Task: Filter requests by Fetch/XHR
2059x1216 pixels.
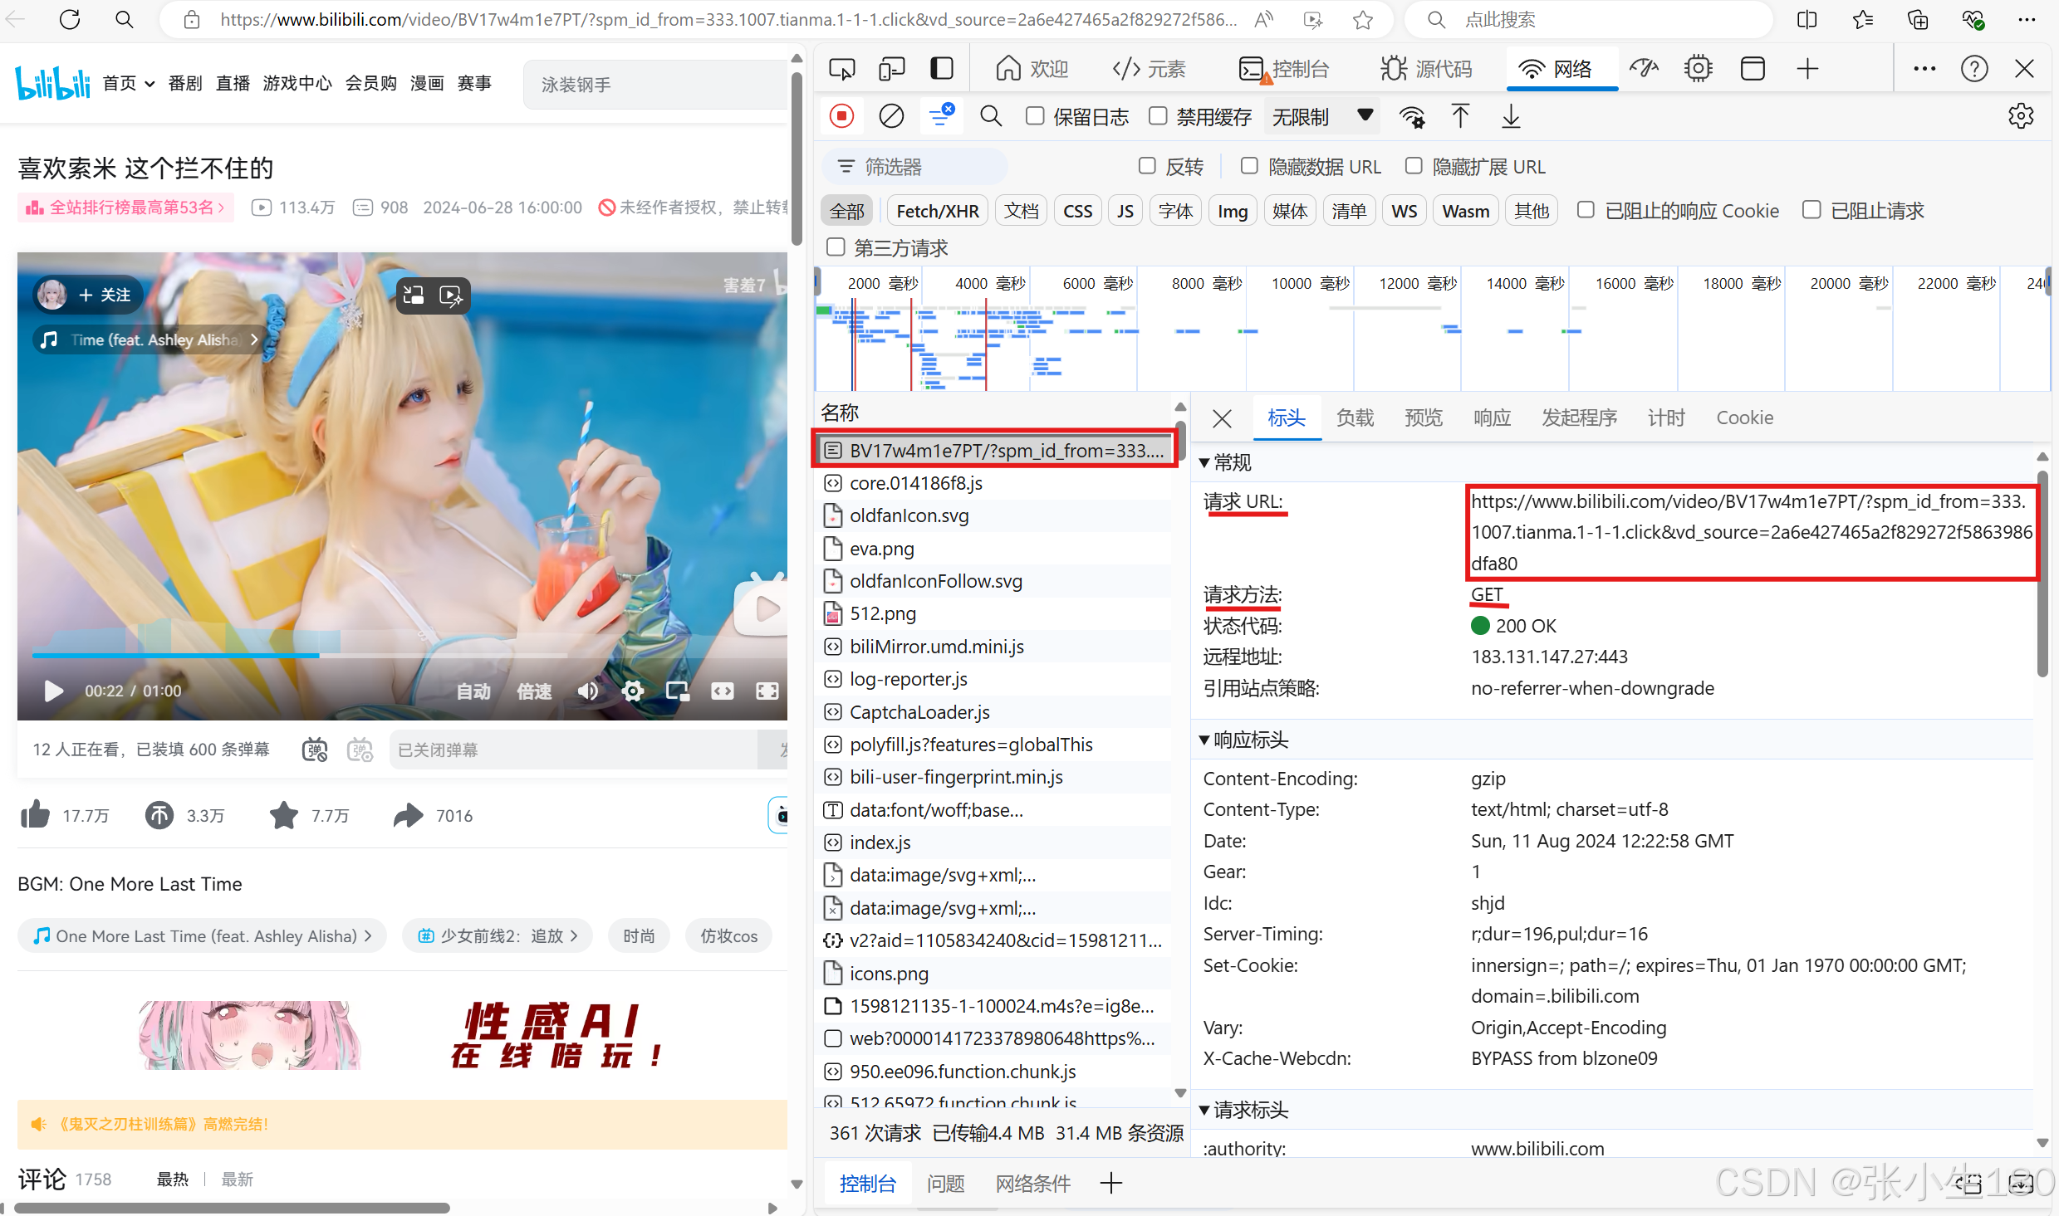Action: pos(938,211)
